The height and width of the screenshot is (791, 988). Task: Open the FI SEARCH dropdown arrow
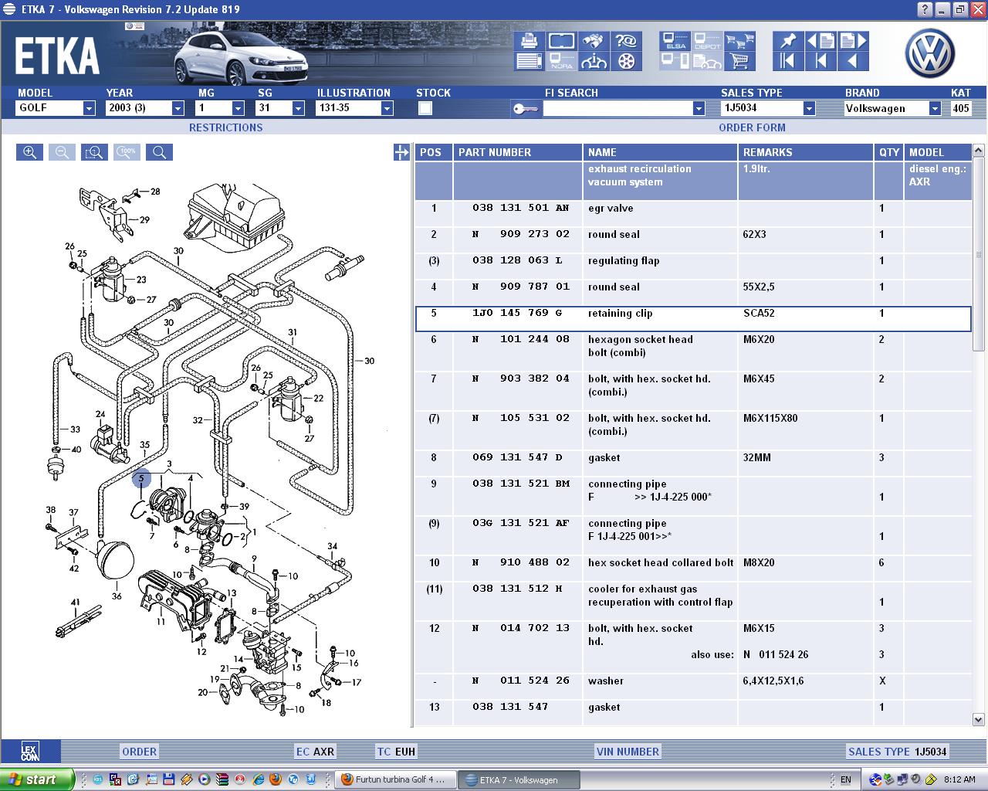pos(699,108)
